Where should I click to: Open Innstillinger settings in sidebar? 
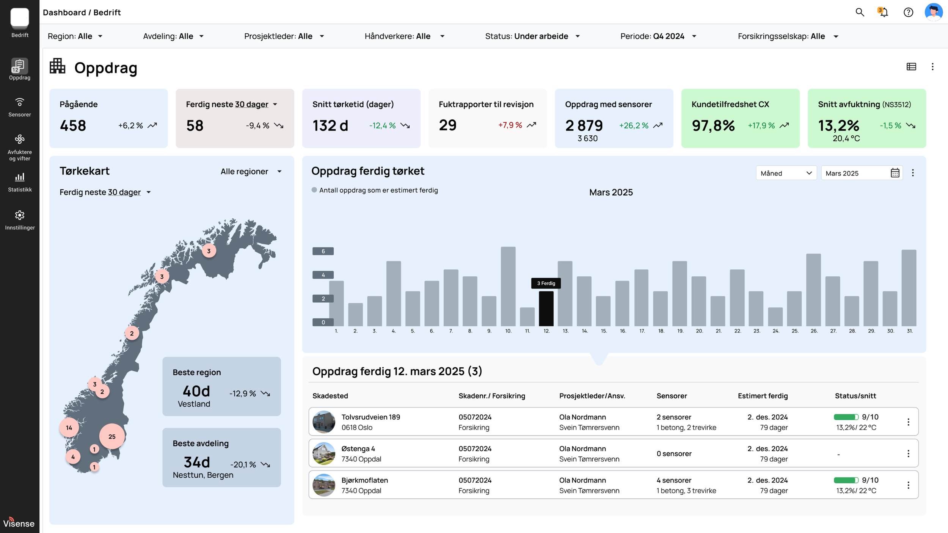tap(20, 220)
